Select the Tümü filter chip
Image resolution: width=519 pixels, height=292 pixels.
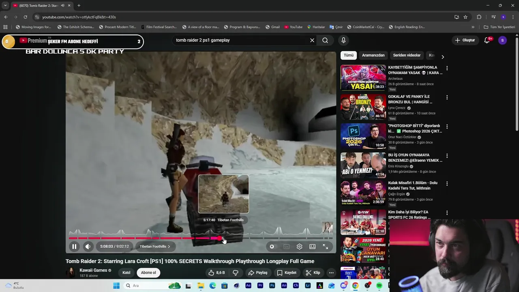point(349,55)
